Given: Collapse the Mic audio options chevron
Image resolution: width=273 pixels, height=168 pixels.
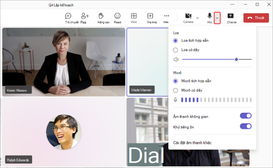Looking at the screenshot, I should point(217,18).
